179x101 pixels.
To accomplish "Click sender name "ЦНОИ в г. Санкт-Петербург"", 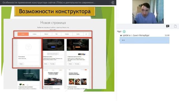I will (136, 35).
